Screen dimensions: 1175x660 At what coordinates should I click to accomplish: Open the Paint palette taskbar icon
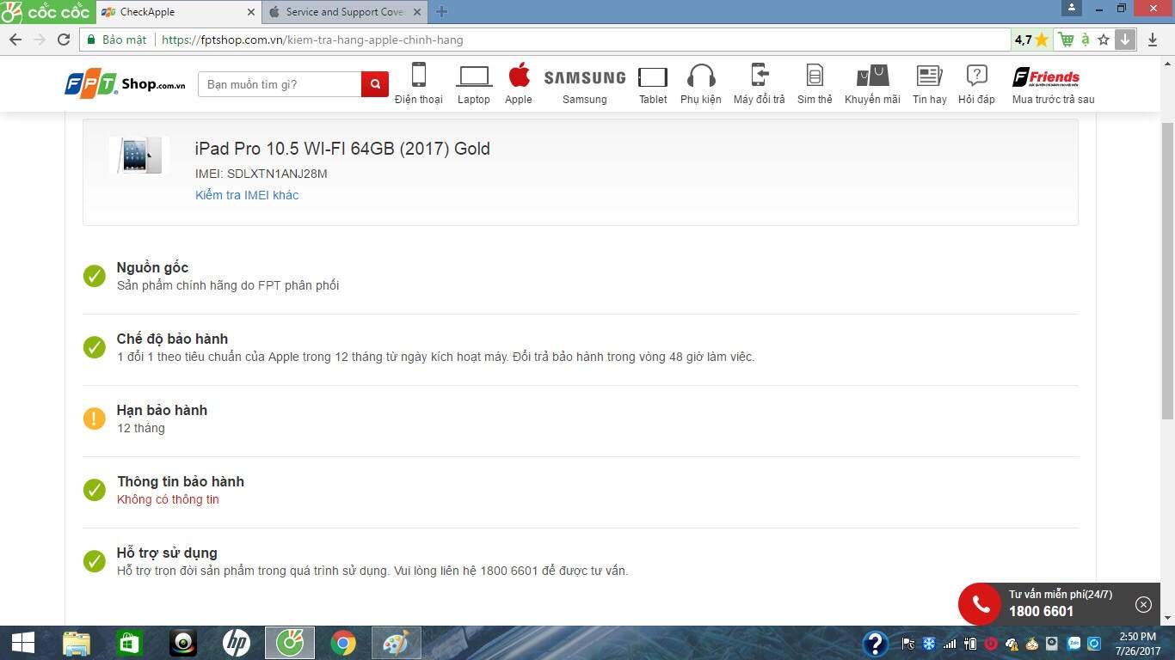coord(397,643)
